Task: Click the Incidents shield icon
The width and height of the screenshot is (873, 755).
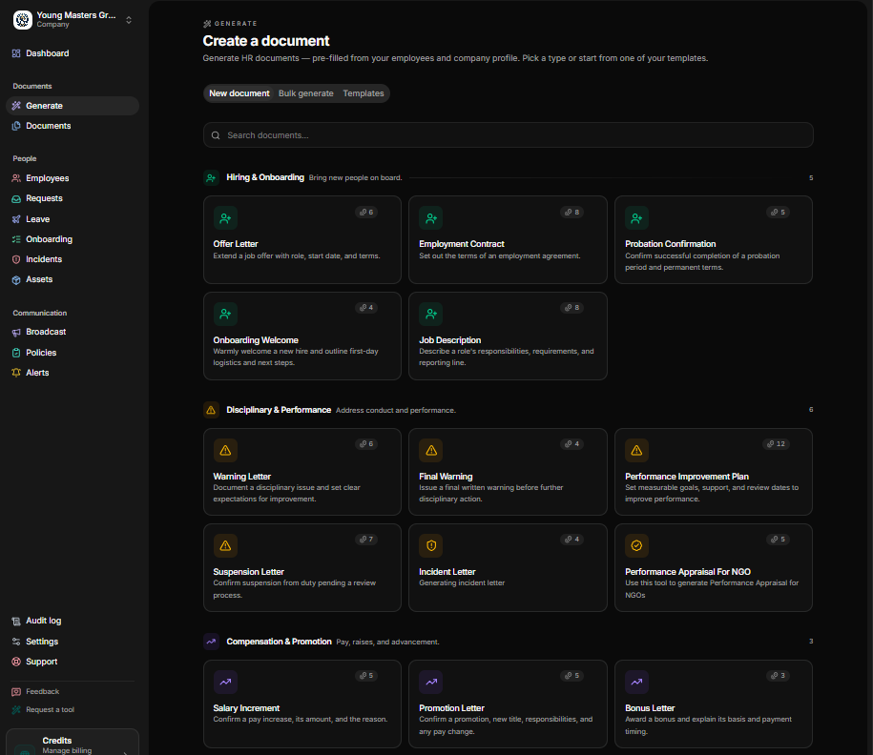Action: pyautogui.click(x=16, y=259)
